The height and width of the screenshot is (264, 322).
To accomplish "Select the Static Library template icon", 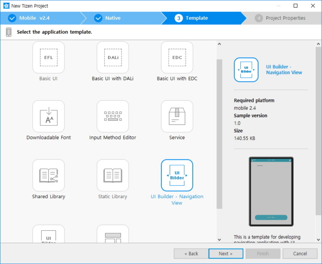I will (x=113, y=175).
